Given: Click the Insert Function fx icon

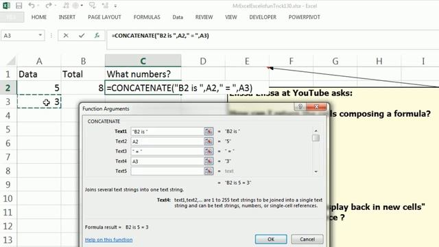Looking at the screenshot, I should tap(97, 36).
